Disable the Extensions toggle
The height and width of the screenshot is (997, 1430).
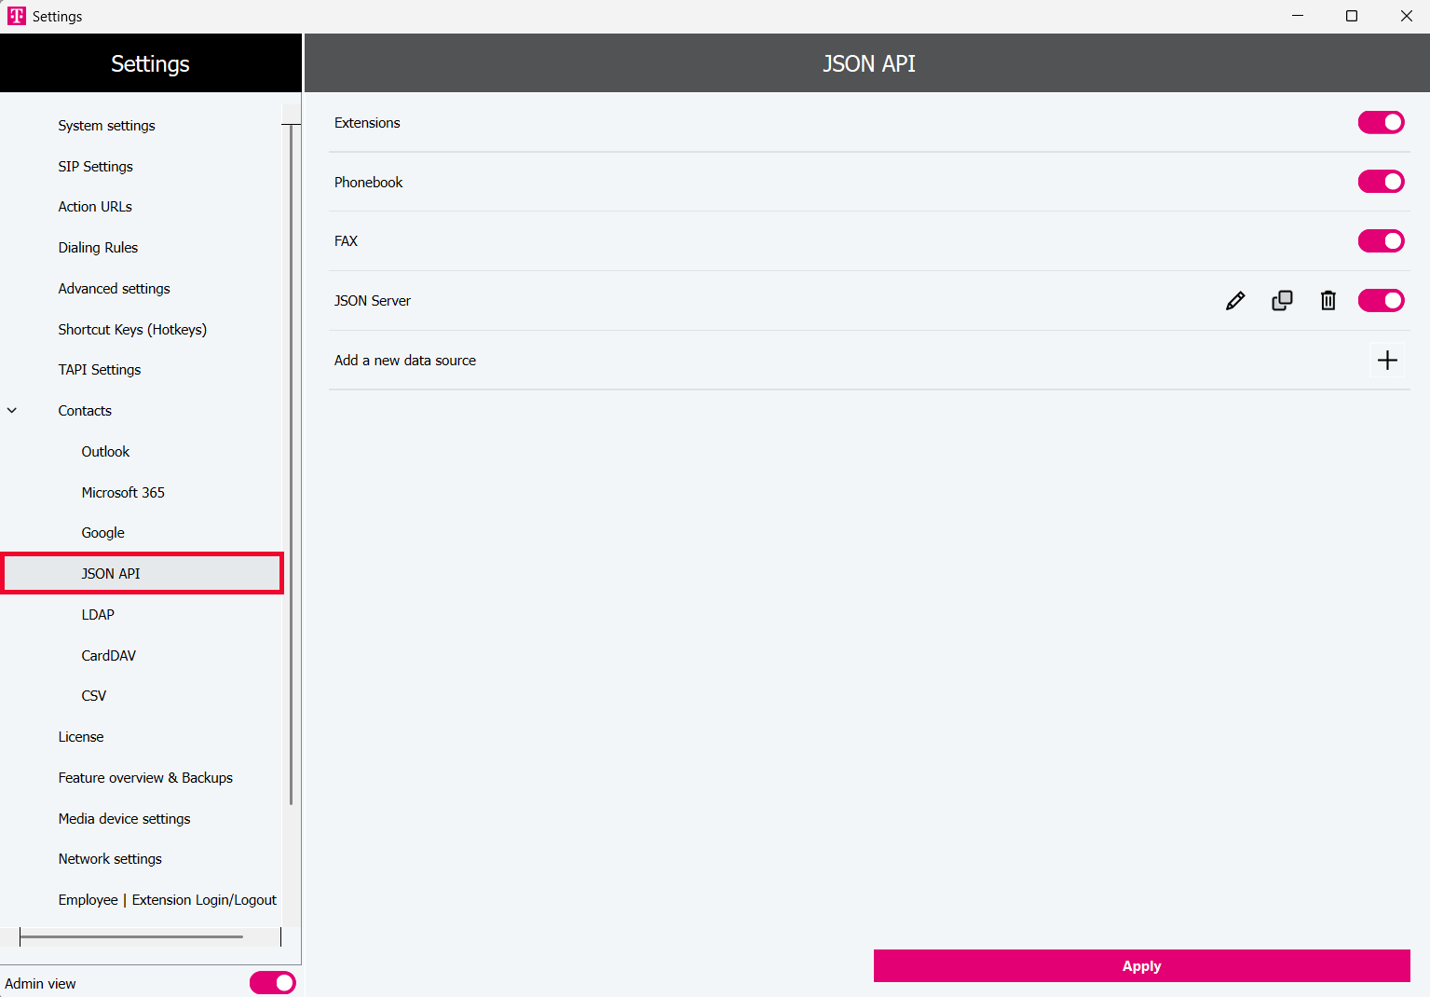1381,123
